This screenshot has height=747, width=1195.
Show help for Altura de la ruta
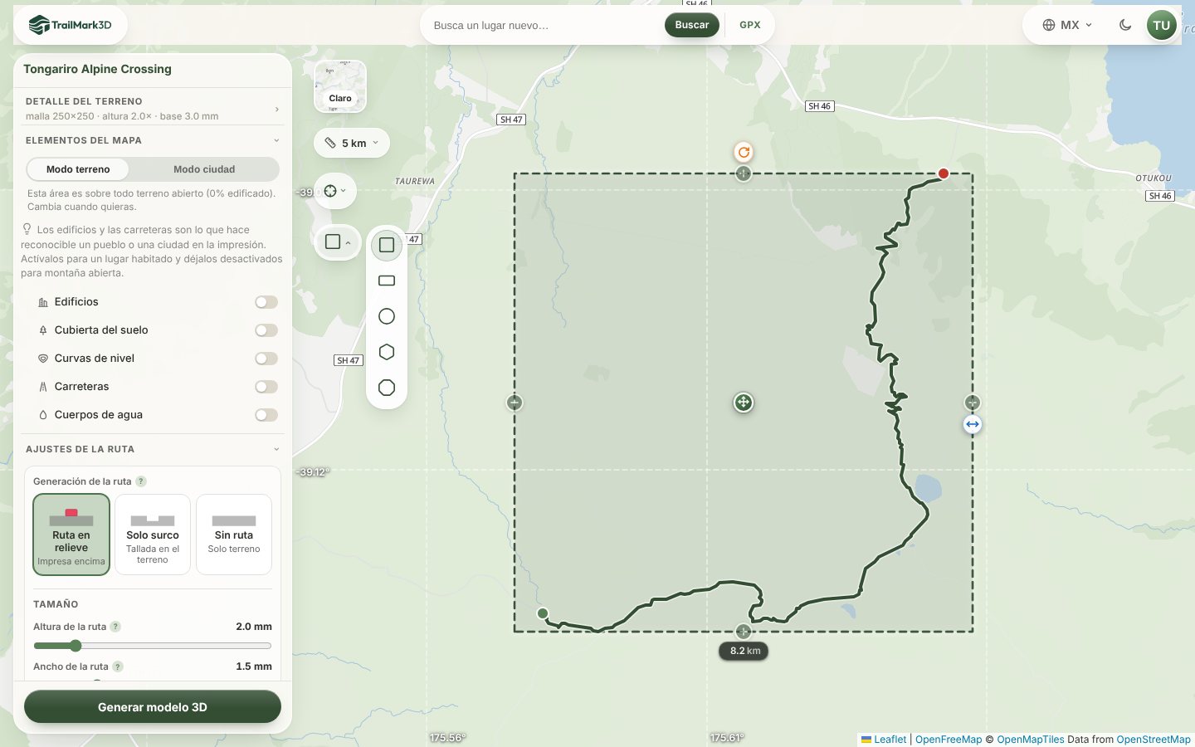tap(115, 627)
